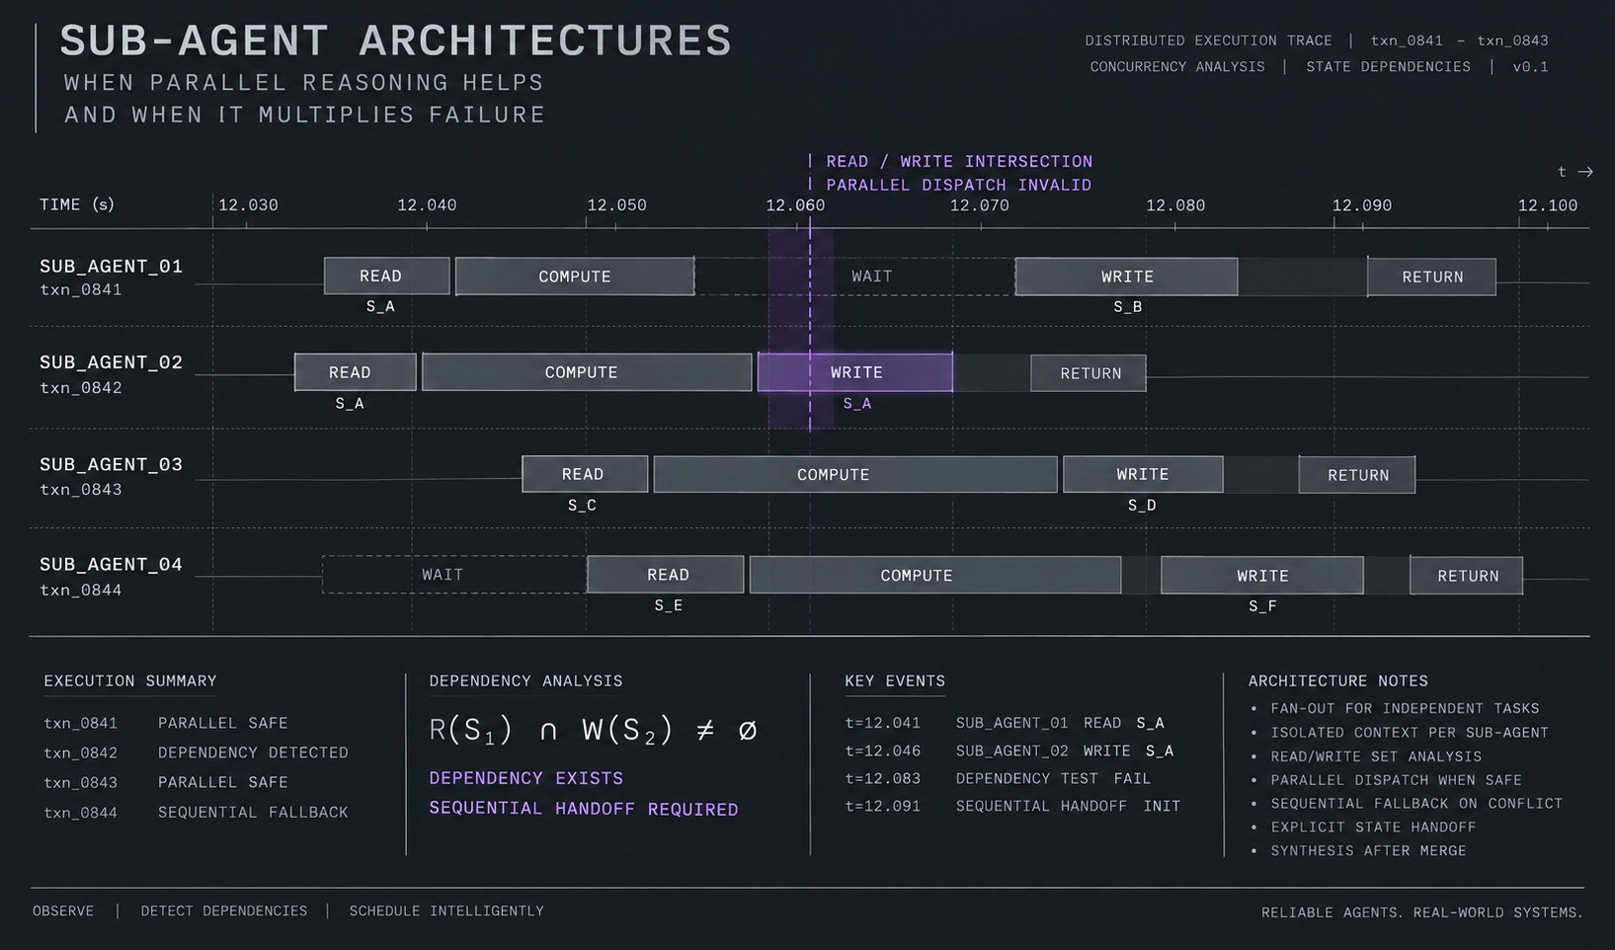The height and width of the screenshot is (950, 1615).
Task: Click READ / WRITE INTERSECTION annotation
Action: (x=959, y=161)
